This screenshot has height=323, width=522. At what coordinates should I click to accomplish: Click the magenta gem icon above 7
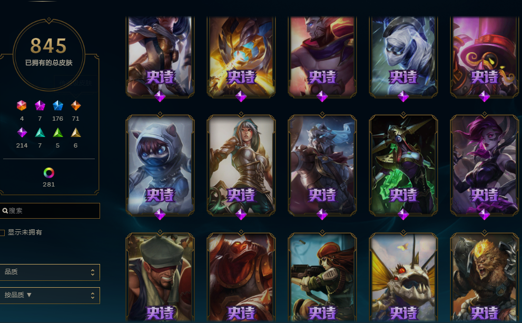[40, 105]
